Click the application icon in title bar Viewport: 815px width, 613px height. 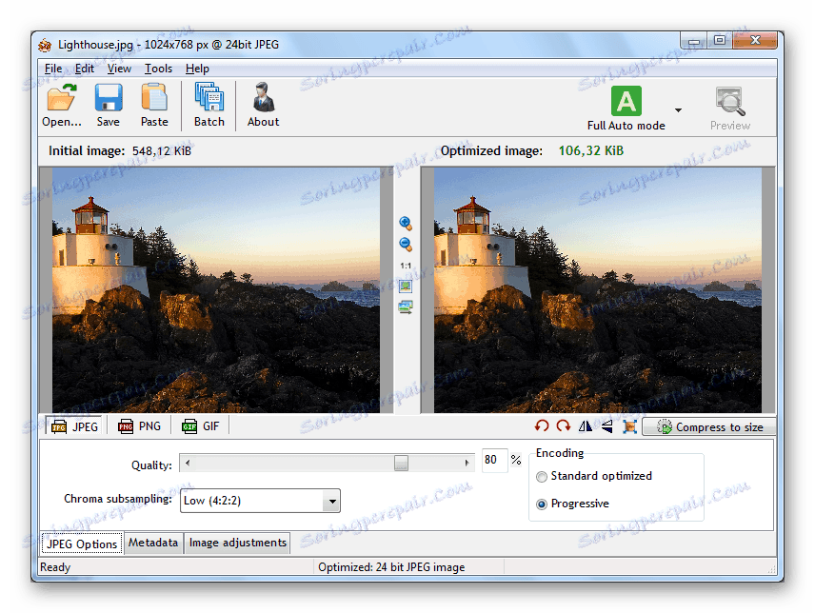[x=45, y=45]
